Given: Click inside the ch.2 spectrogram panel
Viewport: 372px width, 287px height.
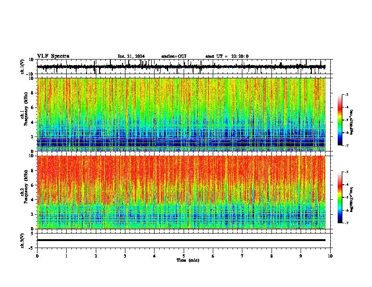Looking at the screenshot, I should [x=181, y=192].
